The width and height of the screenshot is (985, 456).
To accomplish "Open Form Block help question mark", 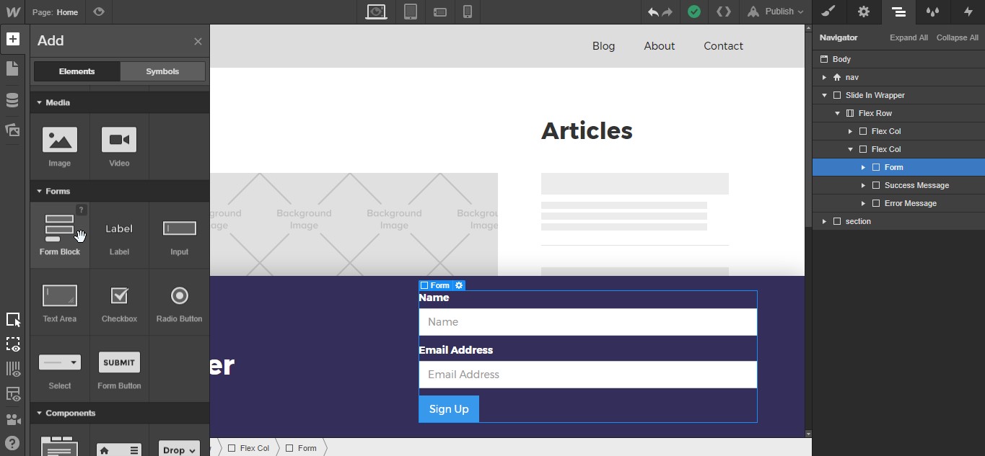I will (82, 210).
